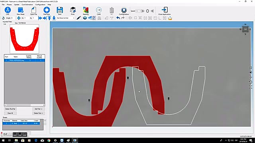This screenshot has width=255, height=143.
Task: Click the upper arrow beside Sheets table
Action: [x=45, y=120]
